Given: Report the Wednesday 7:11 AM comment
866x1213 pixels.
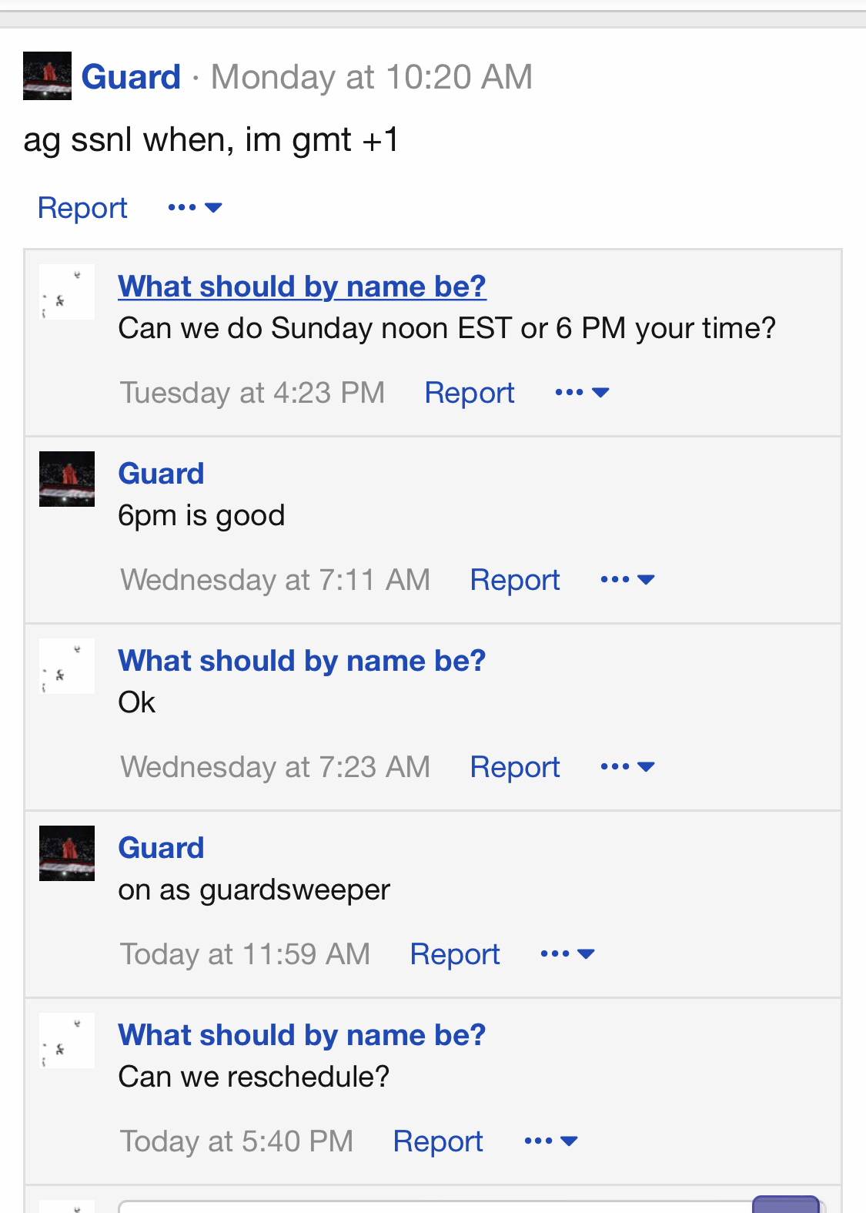Looking at the screenshot, I should 515,580.
